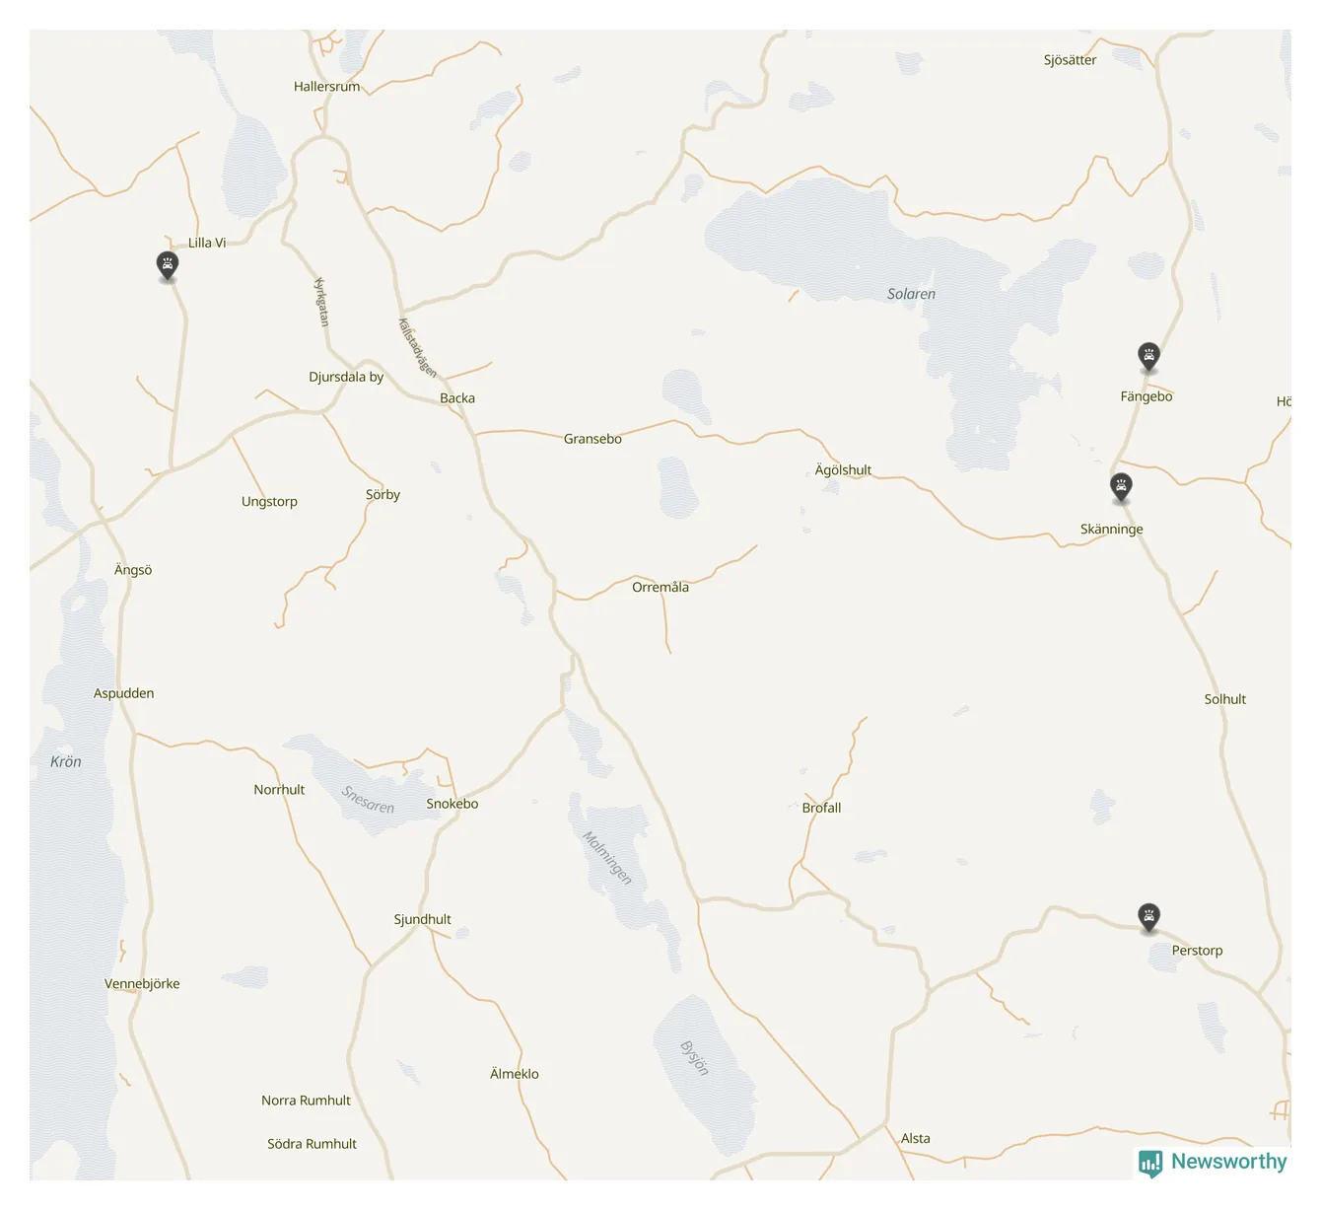
Task: Click the accident marker near Perstorp
Action: pos(1148,917)
